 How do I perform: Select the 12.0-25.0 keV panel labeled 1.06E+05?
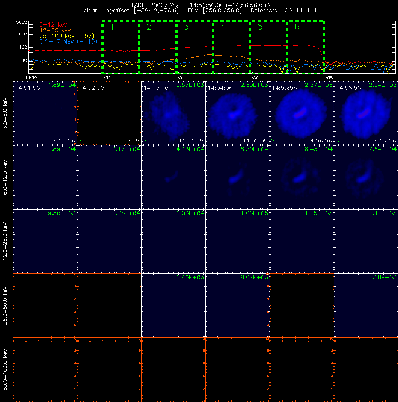pos(238,241)
